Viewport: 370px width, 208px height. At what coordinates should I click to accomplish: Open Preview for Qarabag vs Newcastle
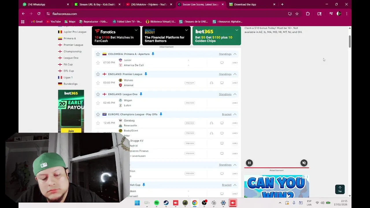(190, 123)
